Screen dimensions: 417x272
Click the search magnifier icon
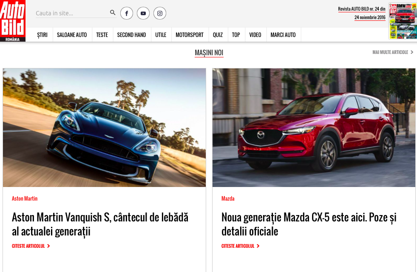(x=113, y=12)
